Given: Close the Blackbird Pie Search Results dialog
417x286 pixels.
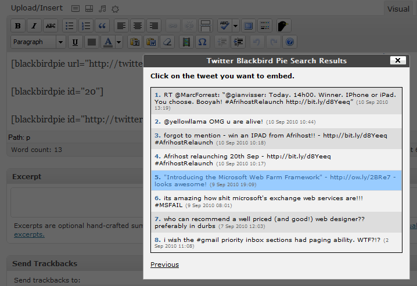Looking at the screenshot, I should pyautogui.click(x=398, y=60).
